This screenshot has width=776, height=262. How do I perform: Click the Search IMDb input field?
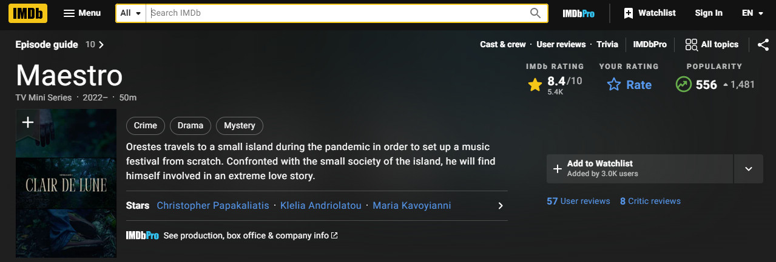tap(337, 13)
